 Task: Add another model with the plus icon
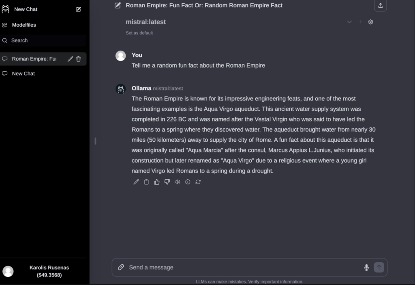click(360, 22)
